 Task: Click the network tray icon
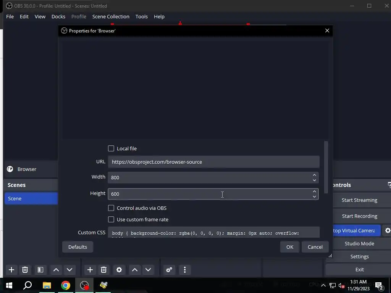pyautogui.click(x=333, y=285)
